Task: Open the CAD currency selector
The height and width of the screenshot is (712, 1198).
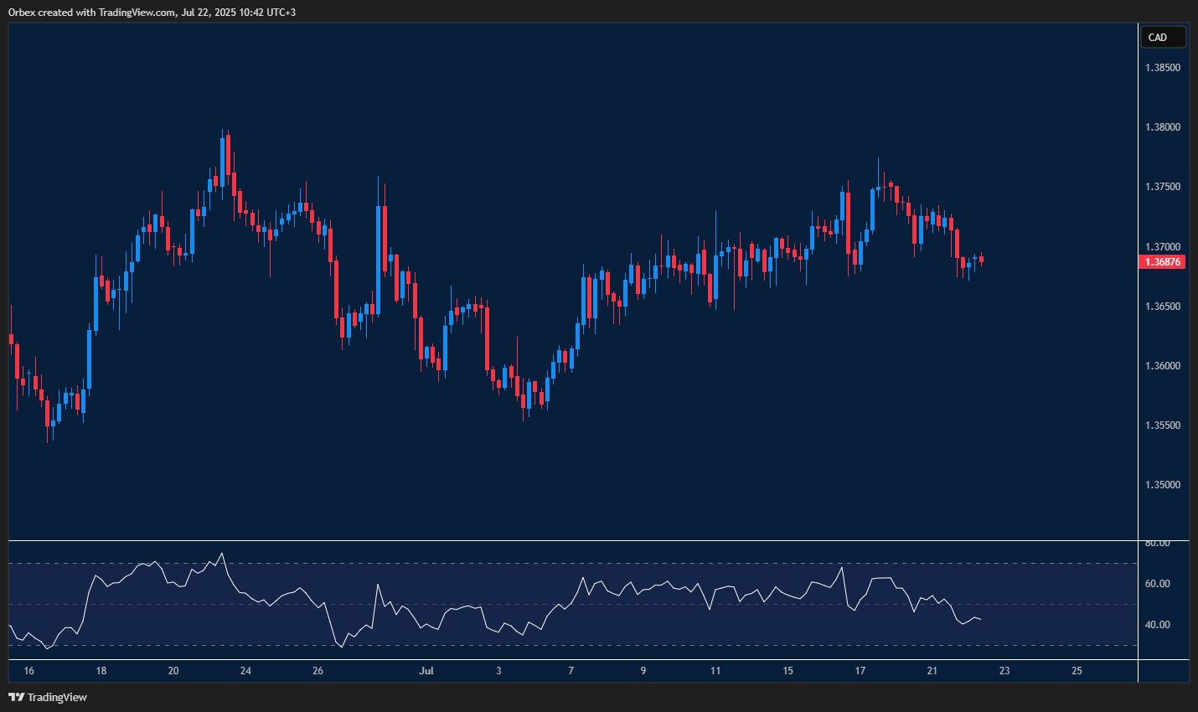Action: click(x=1163, y=37)
